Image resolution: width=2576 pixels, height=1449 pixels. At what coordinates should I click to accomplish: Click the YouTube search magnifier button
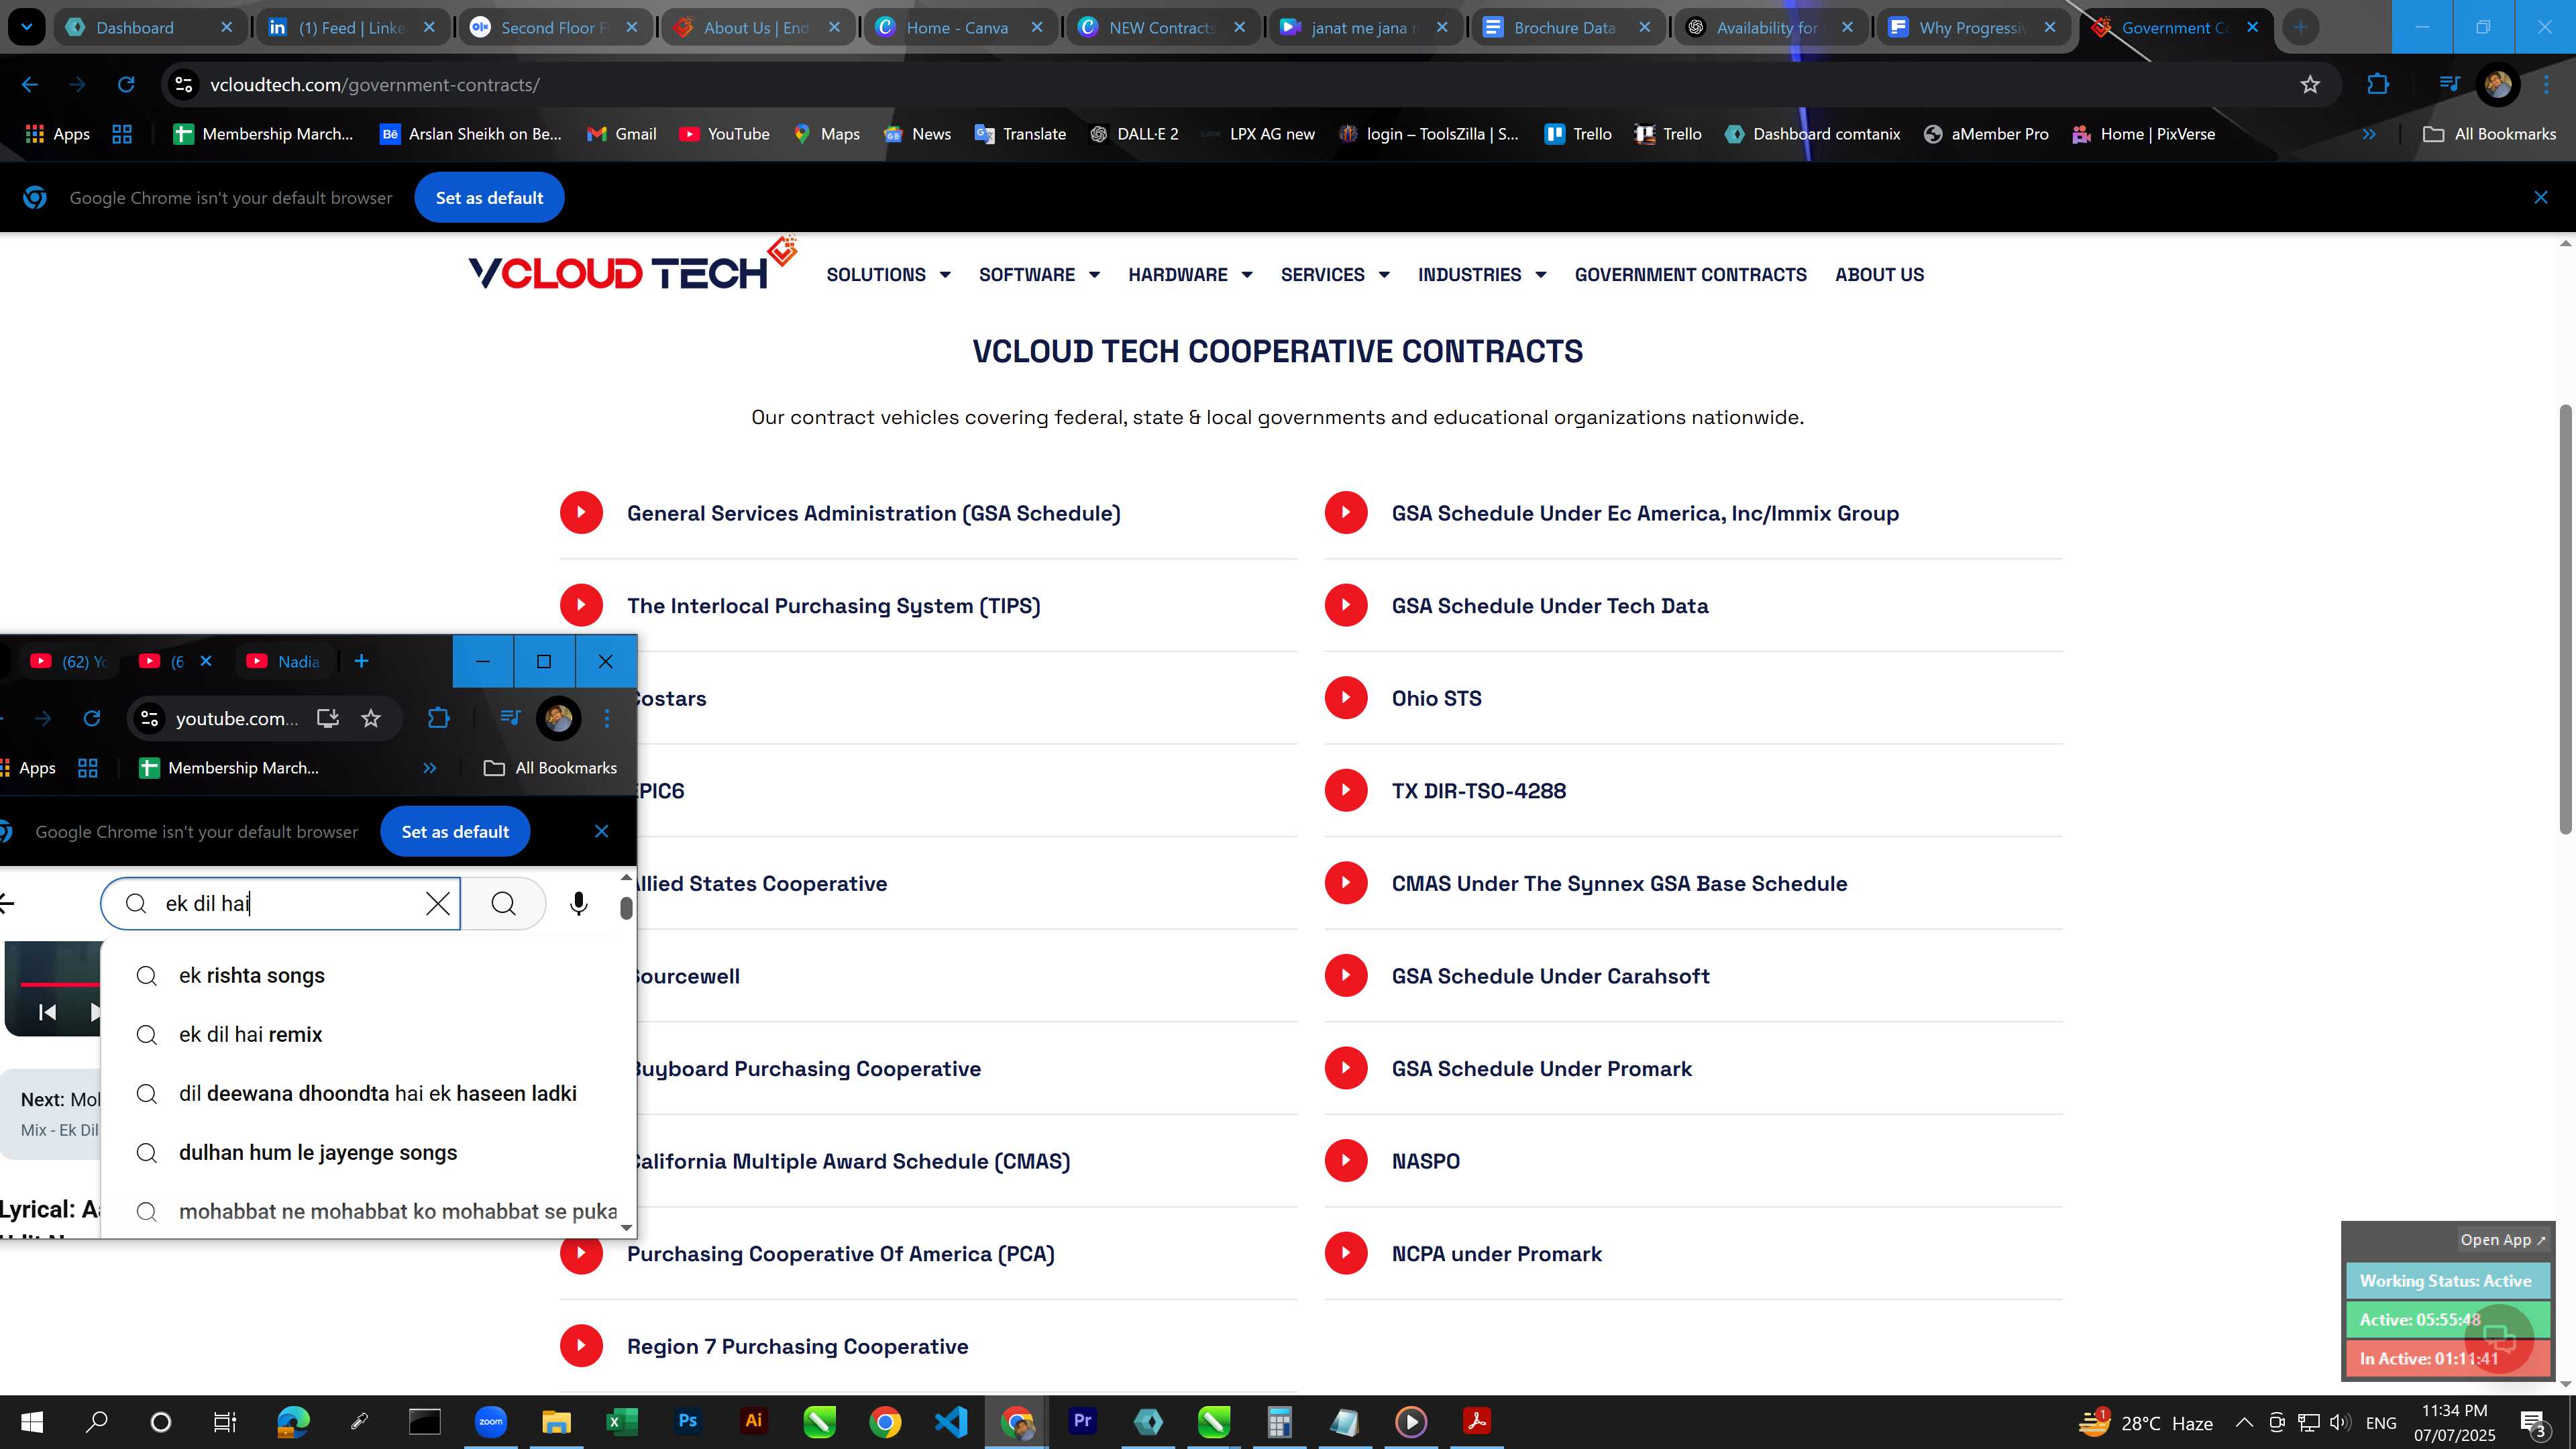point(504,904)
